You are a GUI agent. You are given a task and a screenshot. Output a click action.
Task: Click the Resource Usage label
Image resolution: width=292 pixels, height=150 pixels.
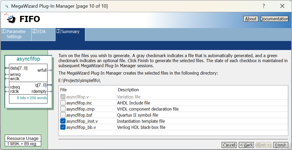(x=23, y=138)
